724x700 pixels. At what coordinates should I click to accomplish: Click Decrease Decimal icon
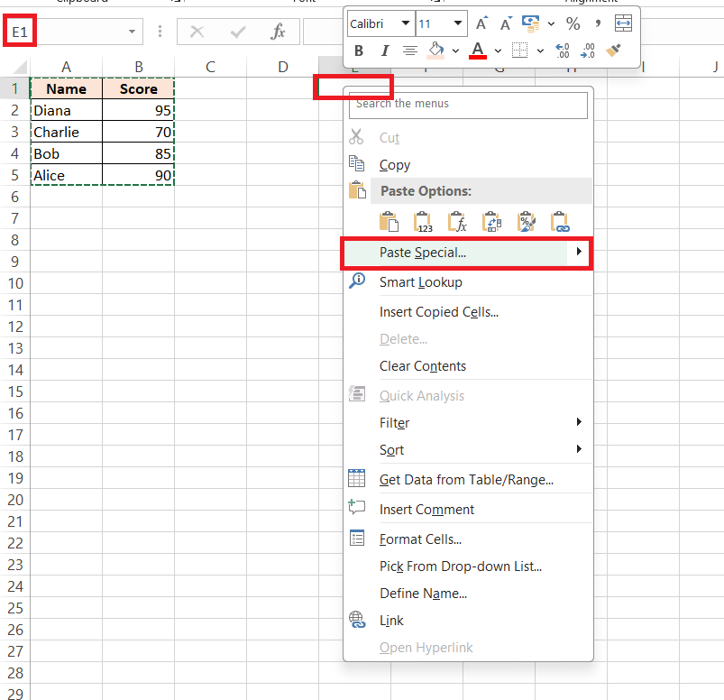tap(588, 51)
